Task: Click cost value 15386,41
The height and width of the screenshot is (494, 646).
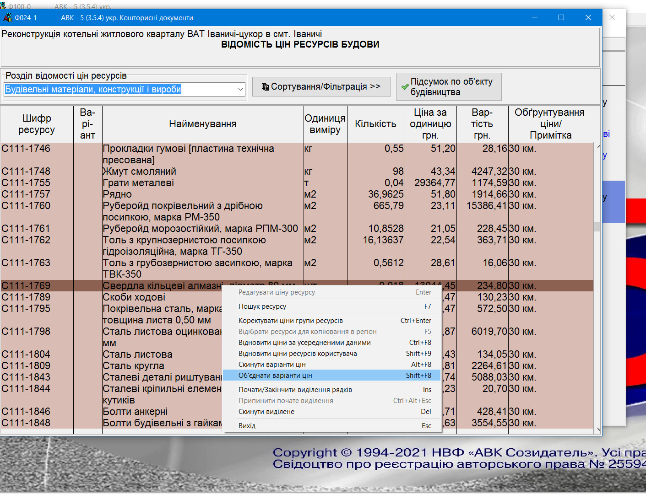Action: coord(487,206)
